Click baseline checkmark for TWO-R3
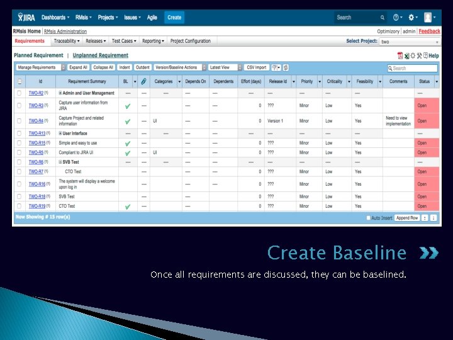This screenshot has width=453, height=340. tap(127, 106)
